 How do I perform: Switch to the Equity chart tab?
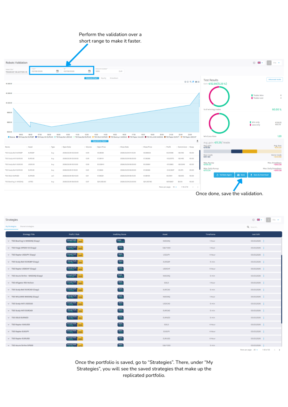point(103,78)
